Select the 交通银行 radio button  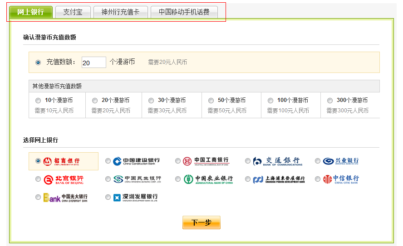pyautogui.click(x=248, y=161)
